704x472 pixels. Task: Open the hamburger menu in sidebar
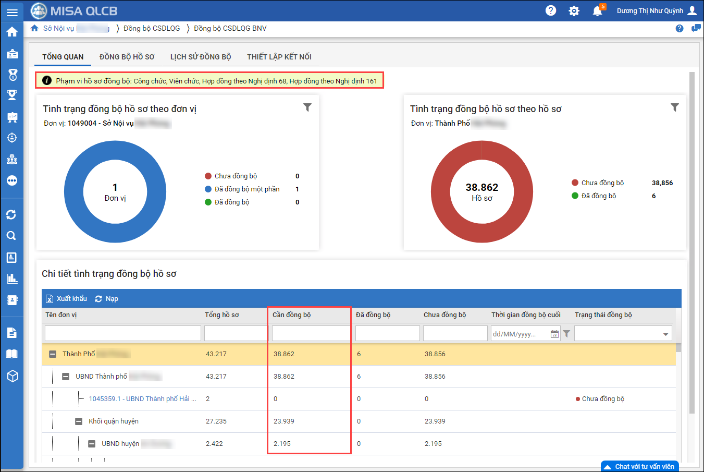(x=12, y=12)
